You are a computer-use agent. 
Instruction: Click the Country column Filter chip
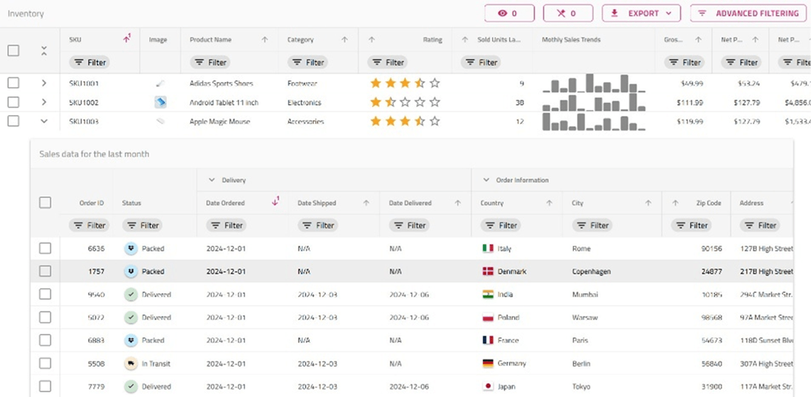tap(501, 226)
